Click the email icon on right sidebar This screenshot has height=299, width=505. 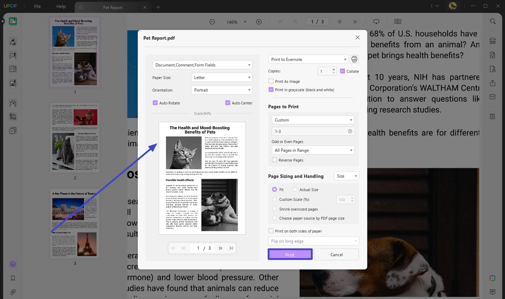point(493,97)
